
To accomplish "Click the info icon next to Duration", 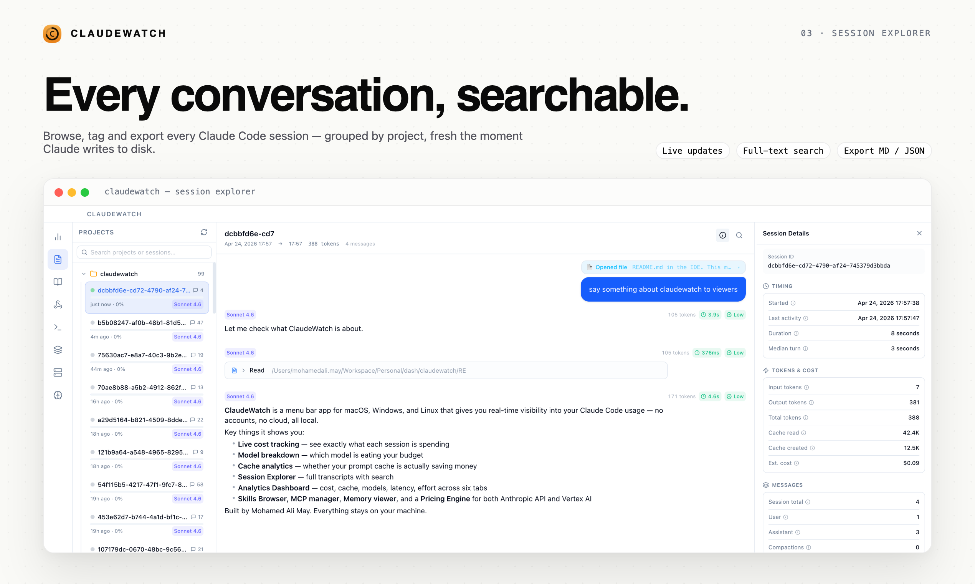I will 796,333.
